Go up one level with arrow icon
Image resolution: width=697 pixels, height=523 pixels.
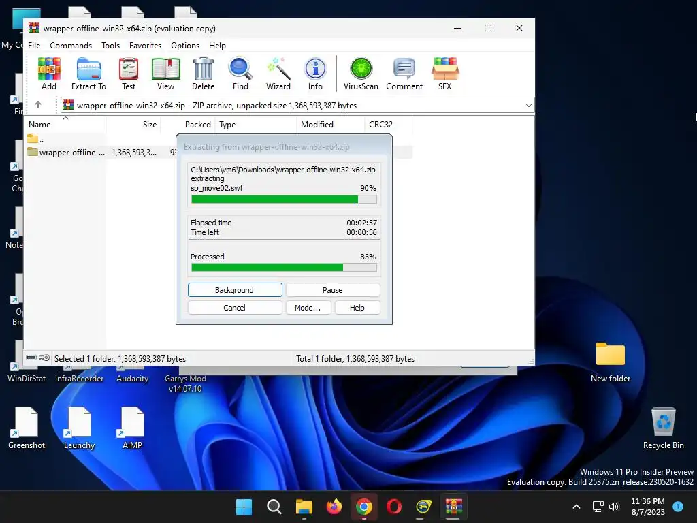tap(38, 105)
